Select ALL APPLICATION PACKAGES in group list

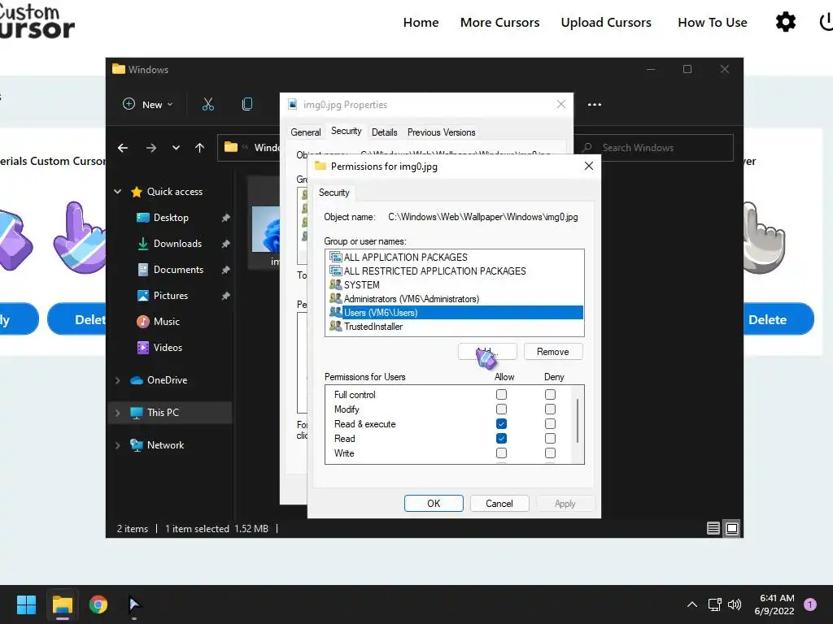(454, 258)
